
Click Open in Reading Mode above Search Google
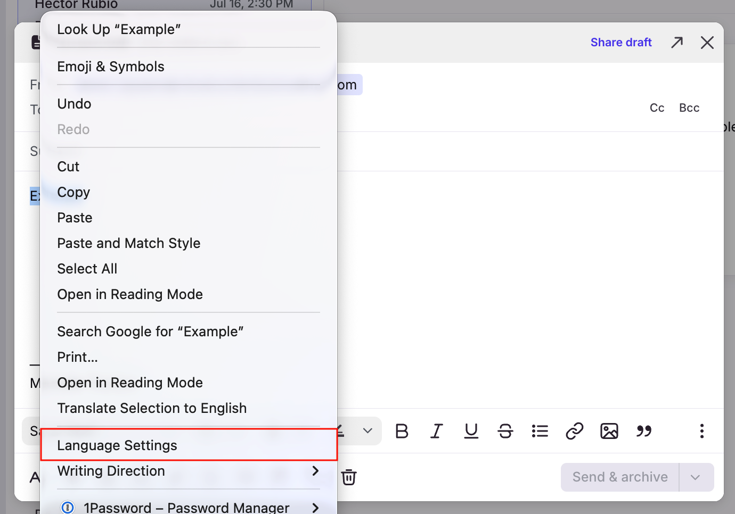pyautogui.click(x=189, y=294)
